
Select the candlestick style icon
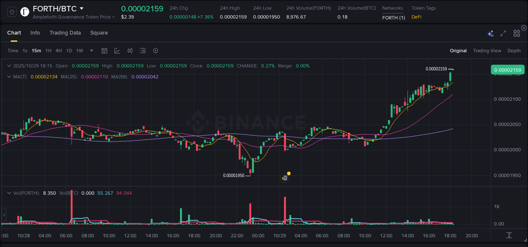click(x=130, y=51)
